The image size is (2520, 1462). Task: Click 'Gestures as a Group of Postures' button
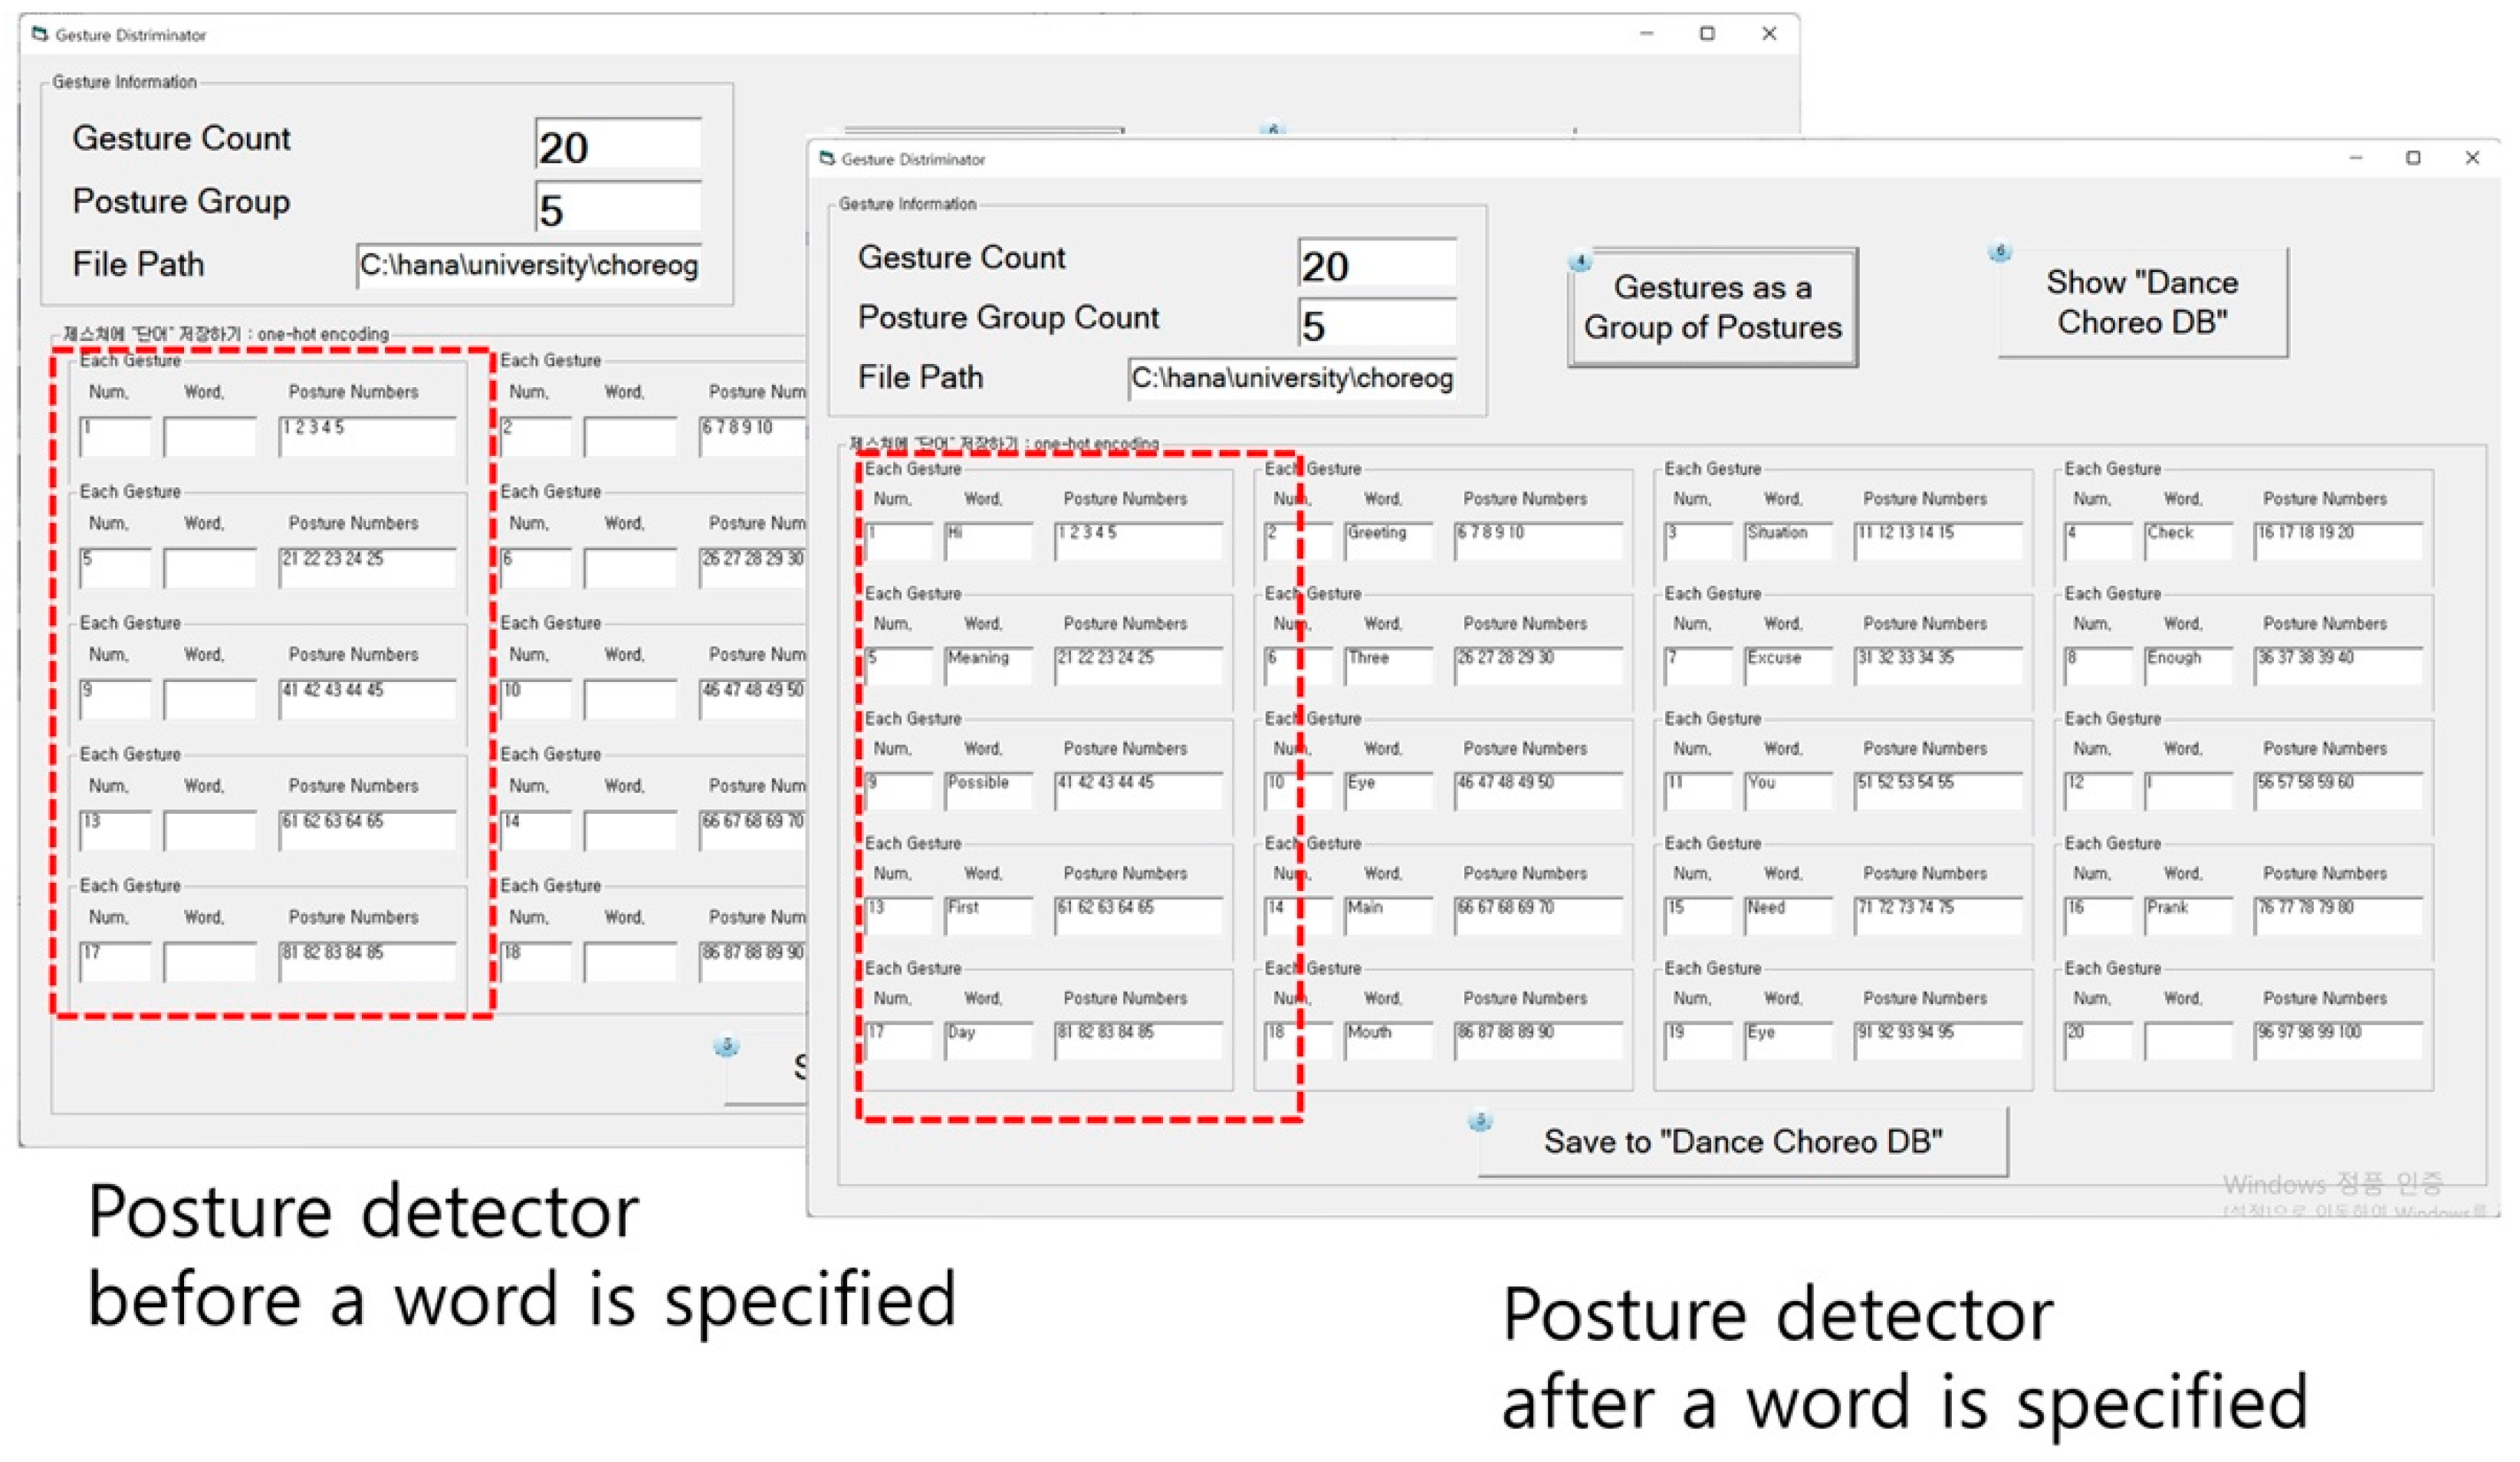tap(1711, 306)
